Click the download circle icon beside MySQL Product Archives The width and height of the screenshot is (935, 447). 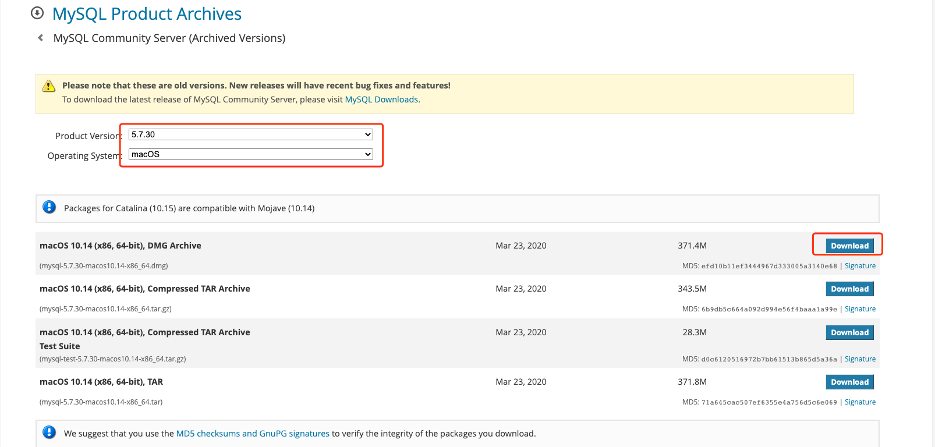coord(37,13)
